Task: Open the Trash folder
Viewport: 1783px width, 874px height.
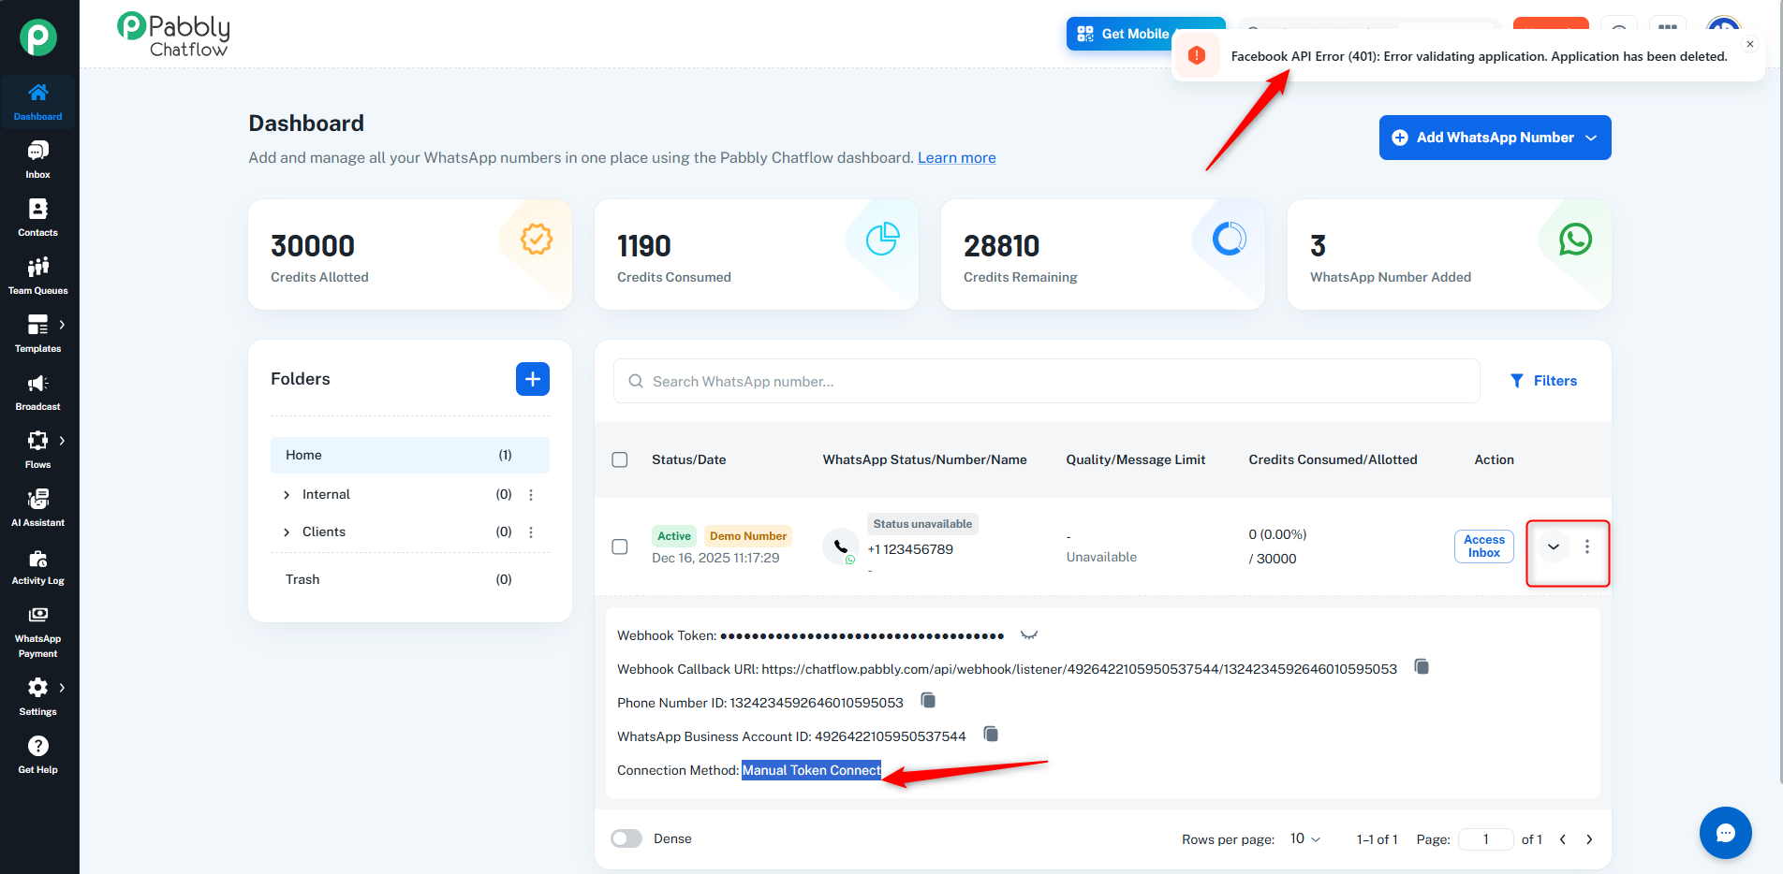Action: point(410,579)
